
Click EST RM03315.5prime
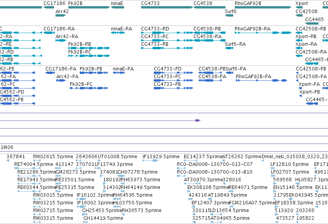pos(53,218)
